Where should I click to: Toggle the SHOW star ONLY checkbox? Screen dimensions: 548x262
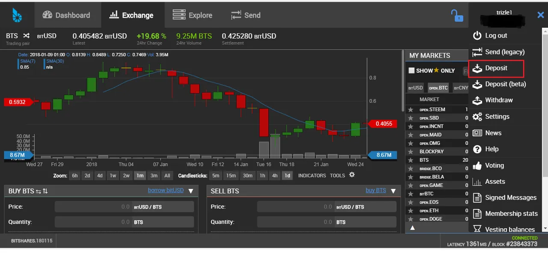(x=411, y=71)
